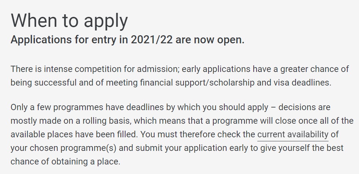Click the words 'mostly made on'
This screenshot has width=359, height=174.
42,121
